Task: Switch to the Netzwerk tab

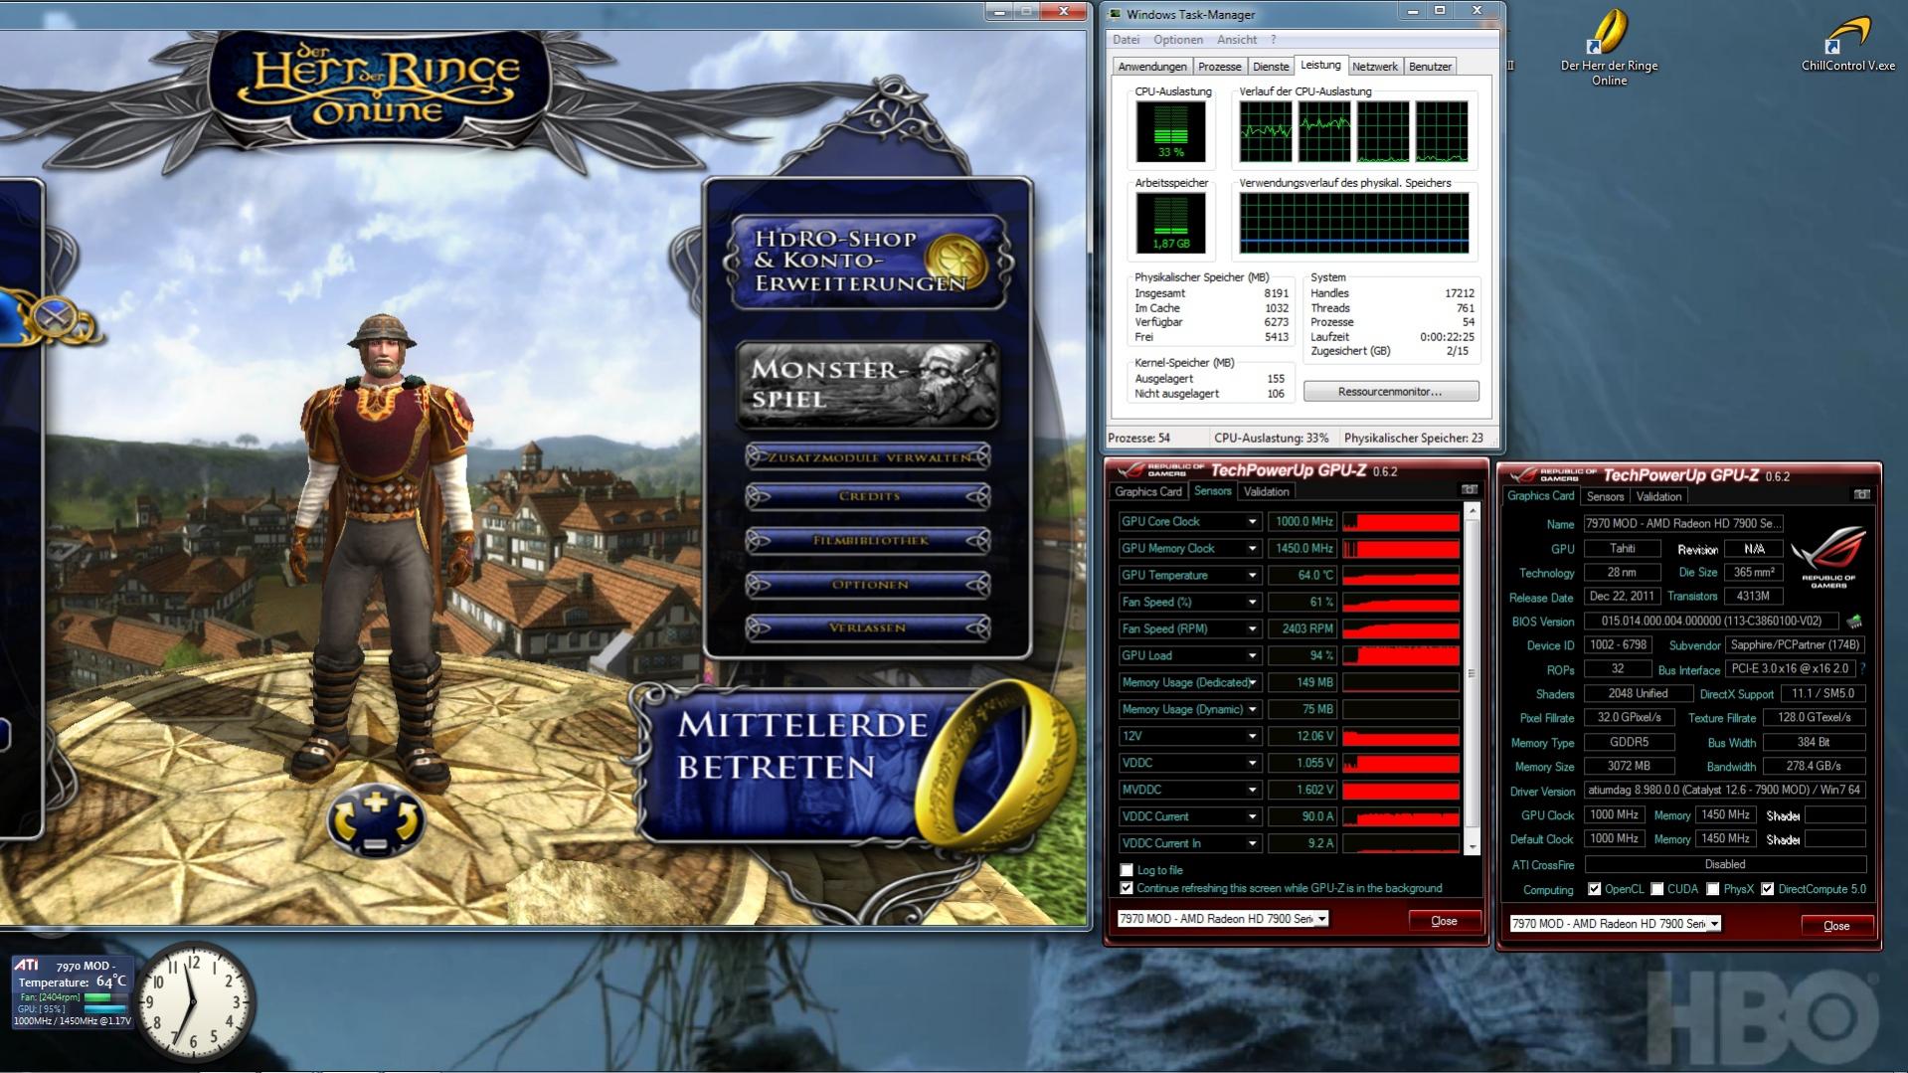Action: tap(1374, 67)
